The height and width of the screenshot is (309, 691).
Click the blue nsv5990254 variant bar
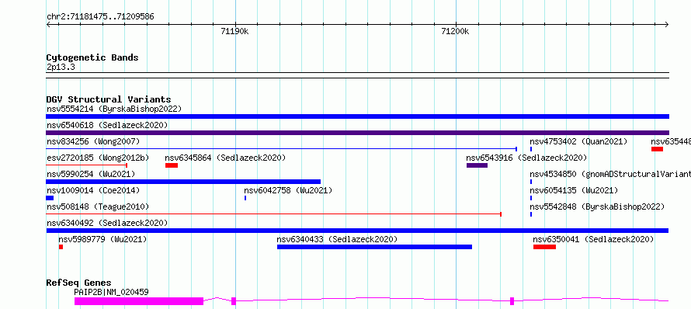183,182
